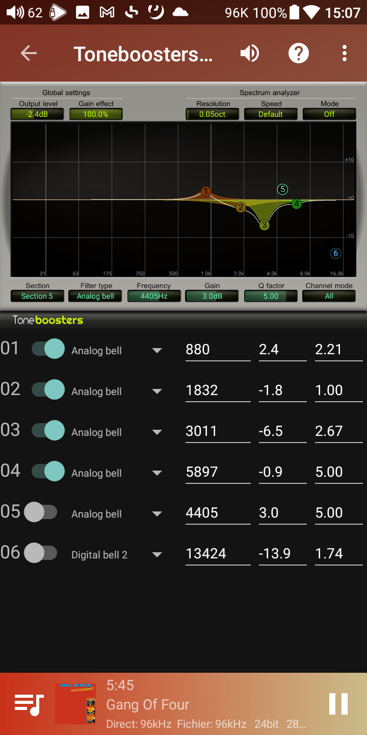
Task: Open the Section 5 selector
Action: click(x=37, y=296)
